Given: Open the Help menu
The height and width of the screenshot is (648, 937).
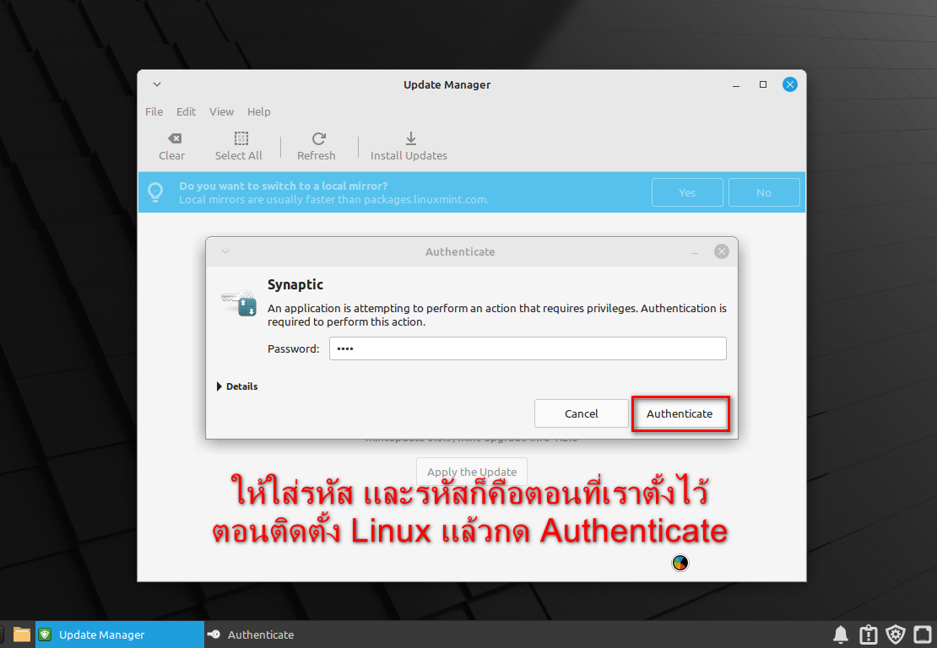Looking at the screenshot, I should [259, 111].
